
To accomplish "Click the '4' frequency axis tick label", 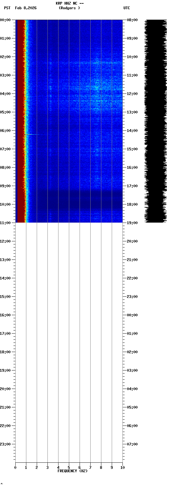I will [58, 468].
